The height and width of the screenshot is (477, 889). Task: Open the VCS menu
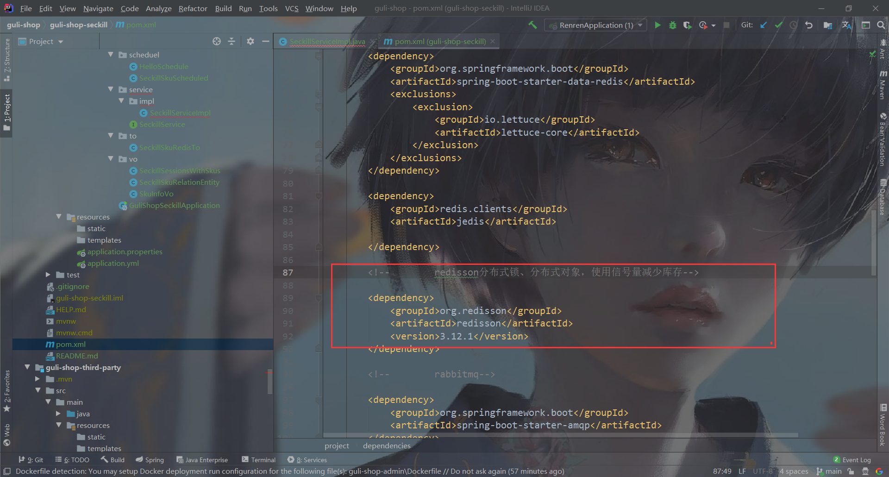click(292, 8)
